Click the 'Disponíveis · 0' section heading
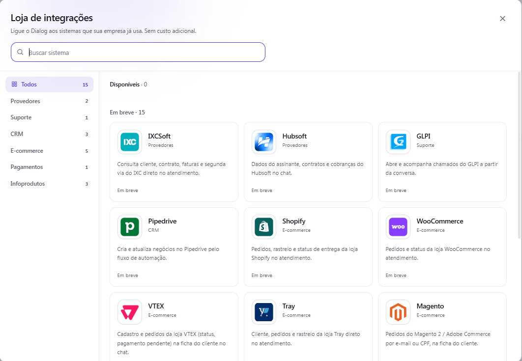522x361 pixels. pos(128,84)
